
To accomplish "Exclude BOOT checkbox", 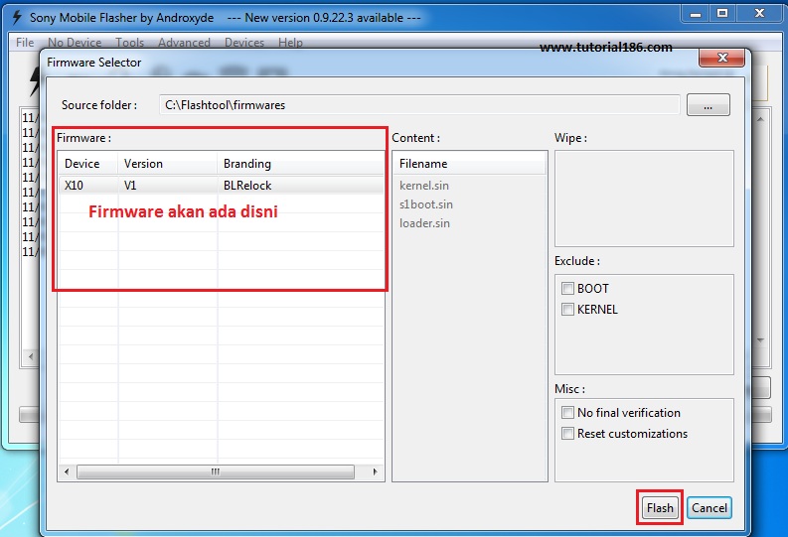I will [x=567, y=289].
